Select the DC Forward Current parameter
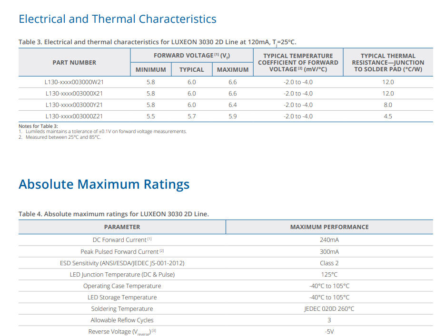The width and height of the screenshot is (446, 336). click(x=122, y=240)
